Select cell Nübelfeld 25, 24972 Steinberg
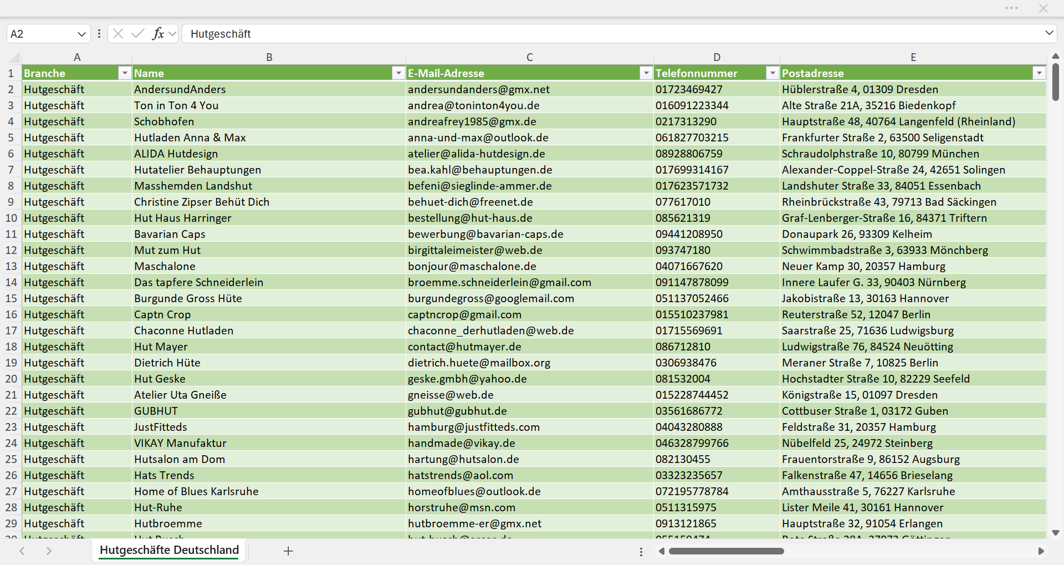 pyautogui.click(x=913, y=443)
